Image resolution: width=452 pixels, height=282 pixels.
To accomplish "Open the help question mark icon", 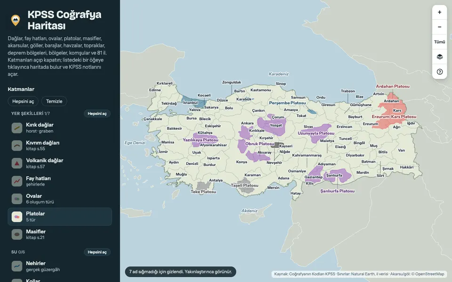I will click(440, 71).
